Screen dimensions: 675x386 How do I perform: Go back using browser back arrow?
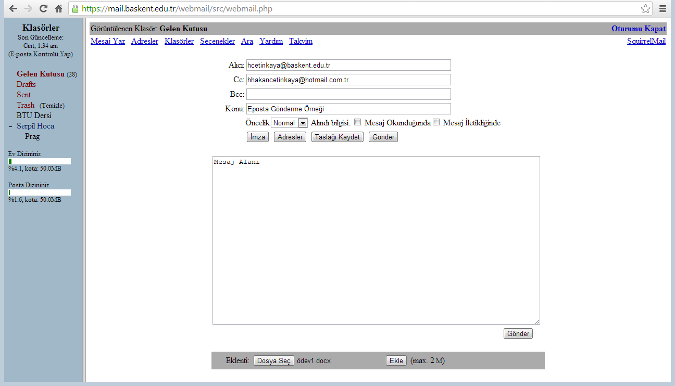tap(14, 8)
